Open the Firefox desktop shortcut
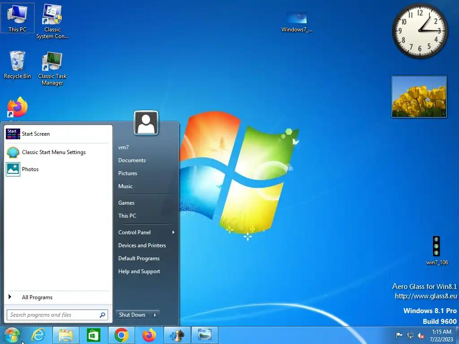The width and height of the screenshot is (459, 344). 17,107
